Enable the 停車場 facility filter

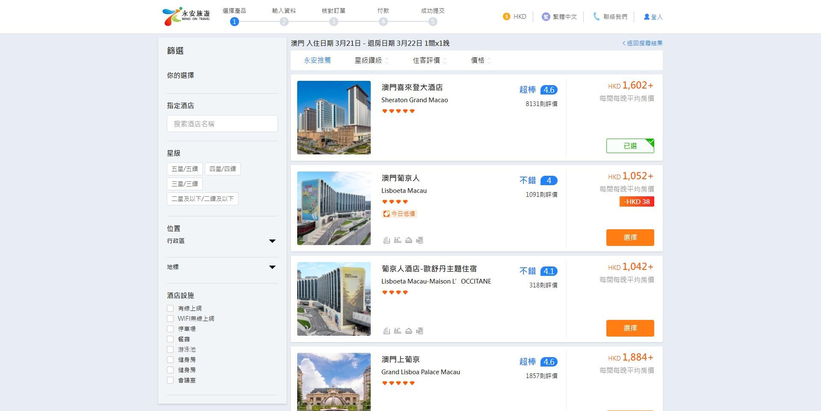[171, 329]
